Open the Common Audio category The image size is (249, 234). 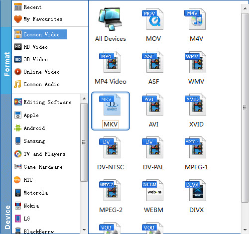37,84
